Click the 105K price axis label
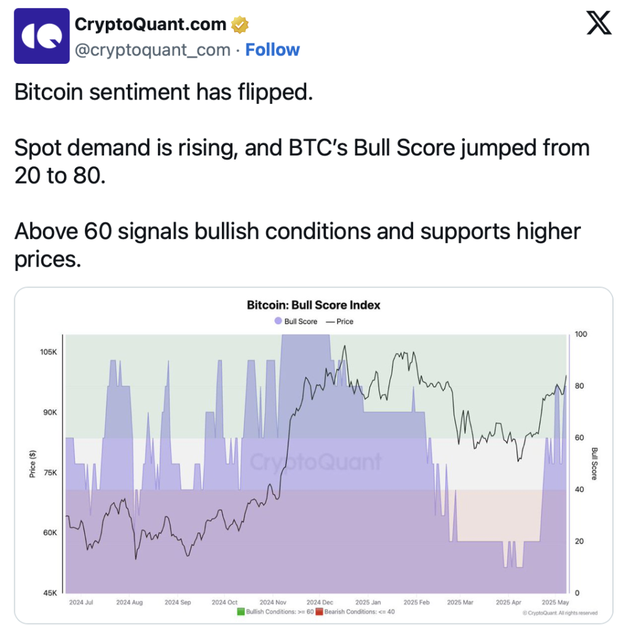The width and height of the screenshot is (624, 629). tap(49, 352)
